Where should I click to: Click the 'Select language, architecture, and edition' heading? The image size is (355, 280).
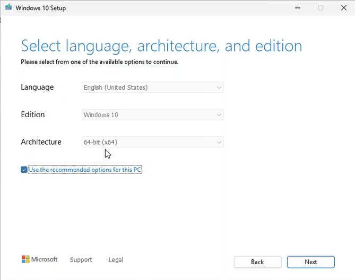[x=161, y=46]
